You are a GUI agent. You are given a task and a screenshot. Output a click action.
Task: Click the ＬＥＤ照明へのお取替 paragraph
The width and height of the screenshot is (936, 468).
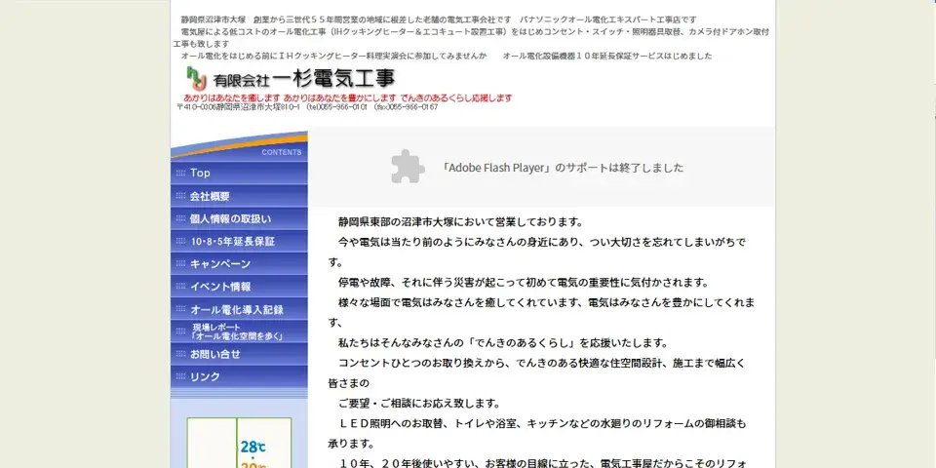click(537, 434)
